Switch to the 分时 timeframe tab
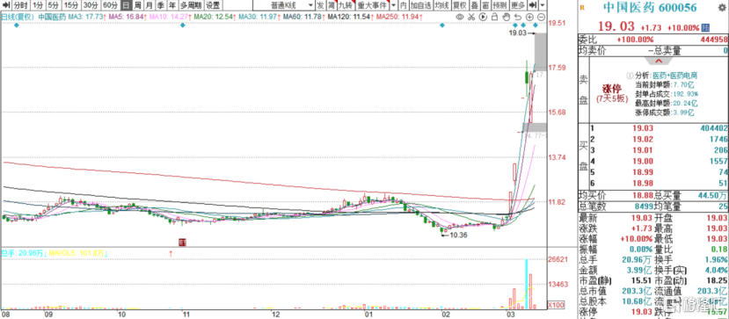729x319 pixels. [x=20, y=5]
